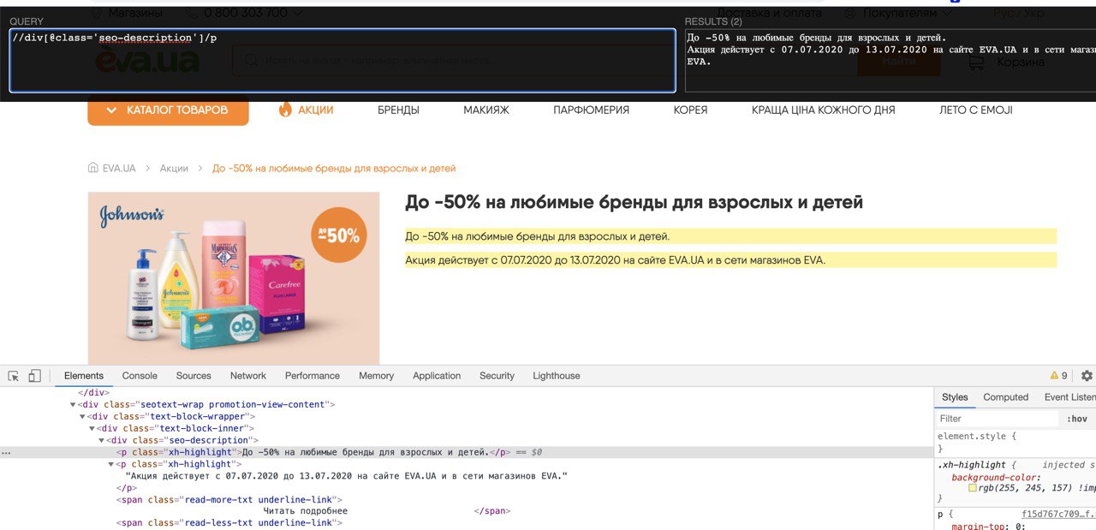The height and width of the screenshot is (530, 1096).
Task: Open the Performance tab
Action: [x=313, y=376]
